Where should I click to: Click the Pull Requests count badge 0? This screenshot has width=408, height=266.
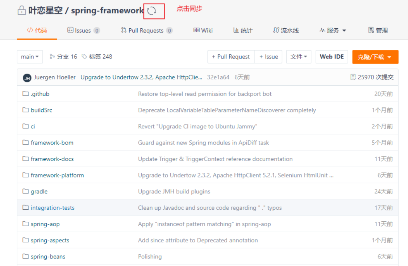coord(169,31)
